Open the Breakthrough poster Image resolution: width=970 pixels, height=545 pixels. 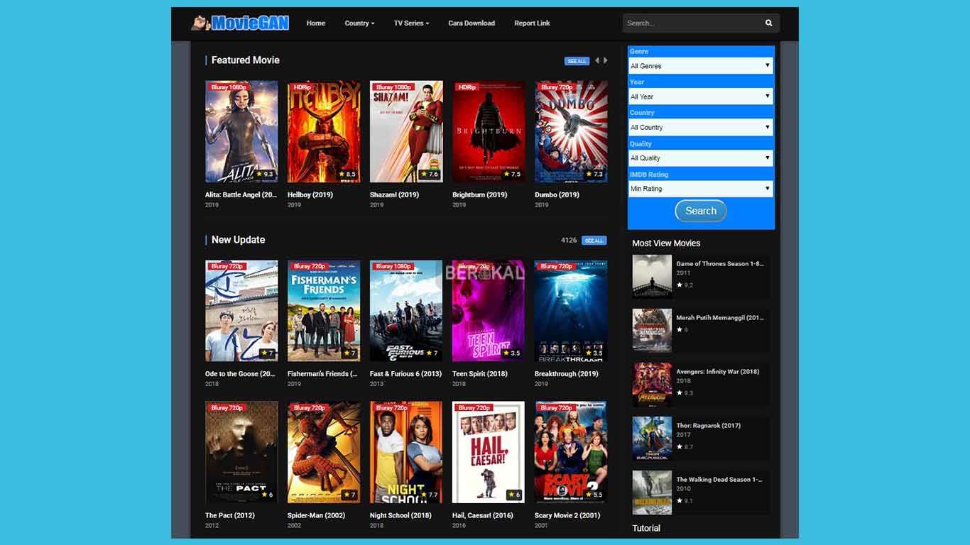tap(571, 311)
